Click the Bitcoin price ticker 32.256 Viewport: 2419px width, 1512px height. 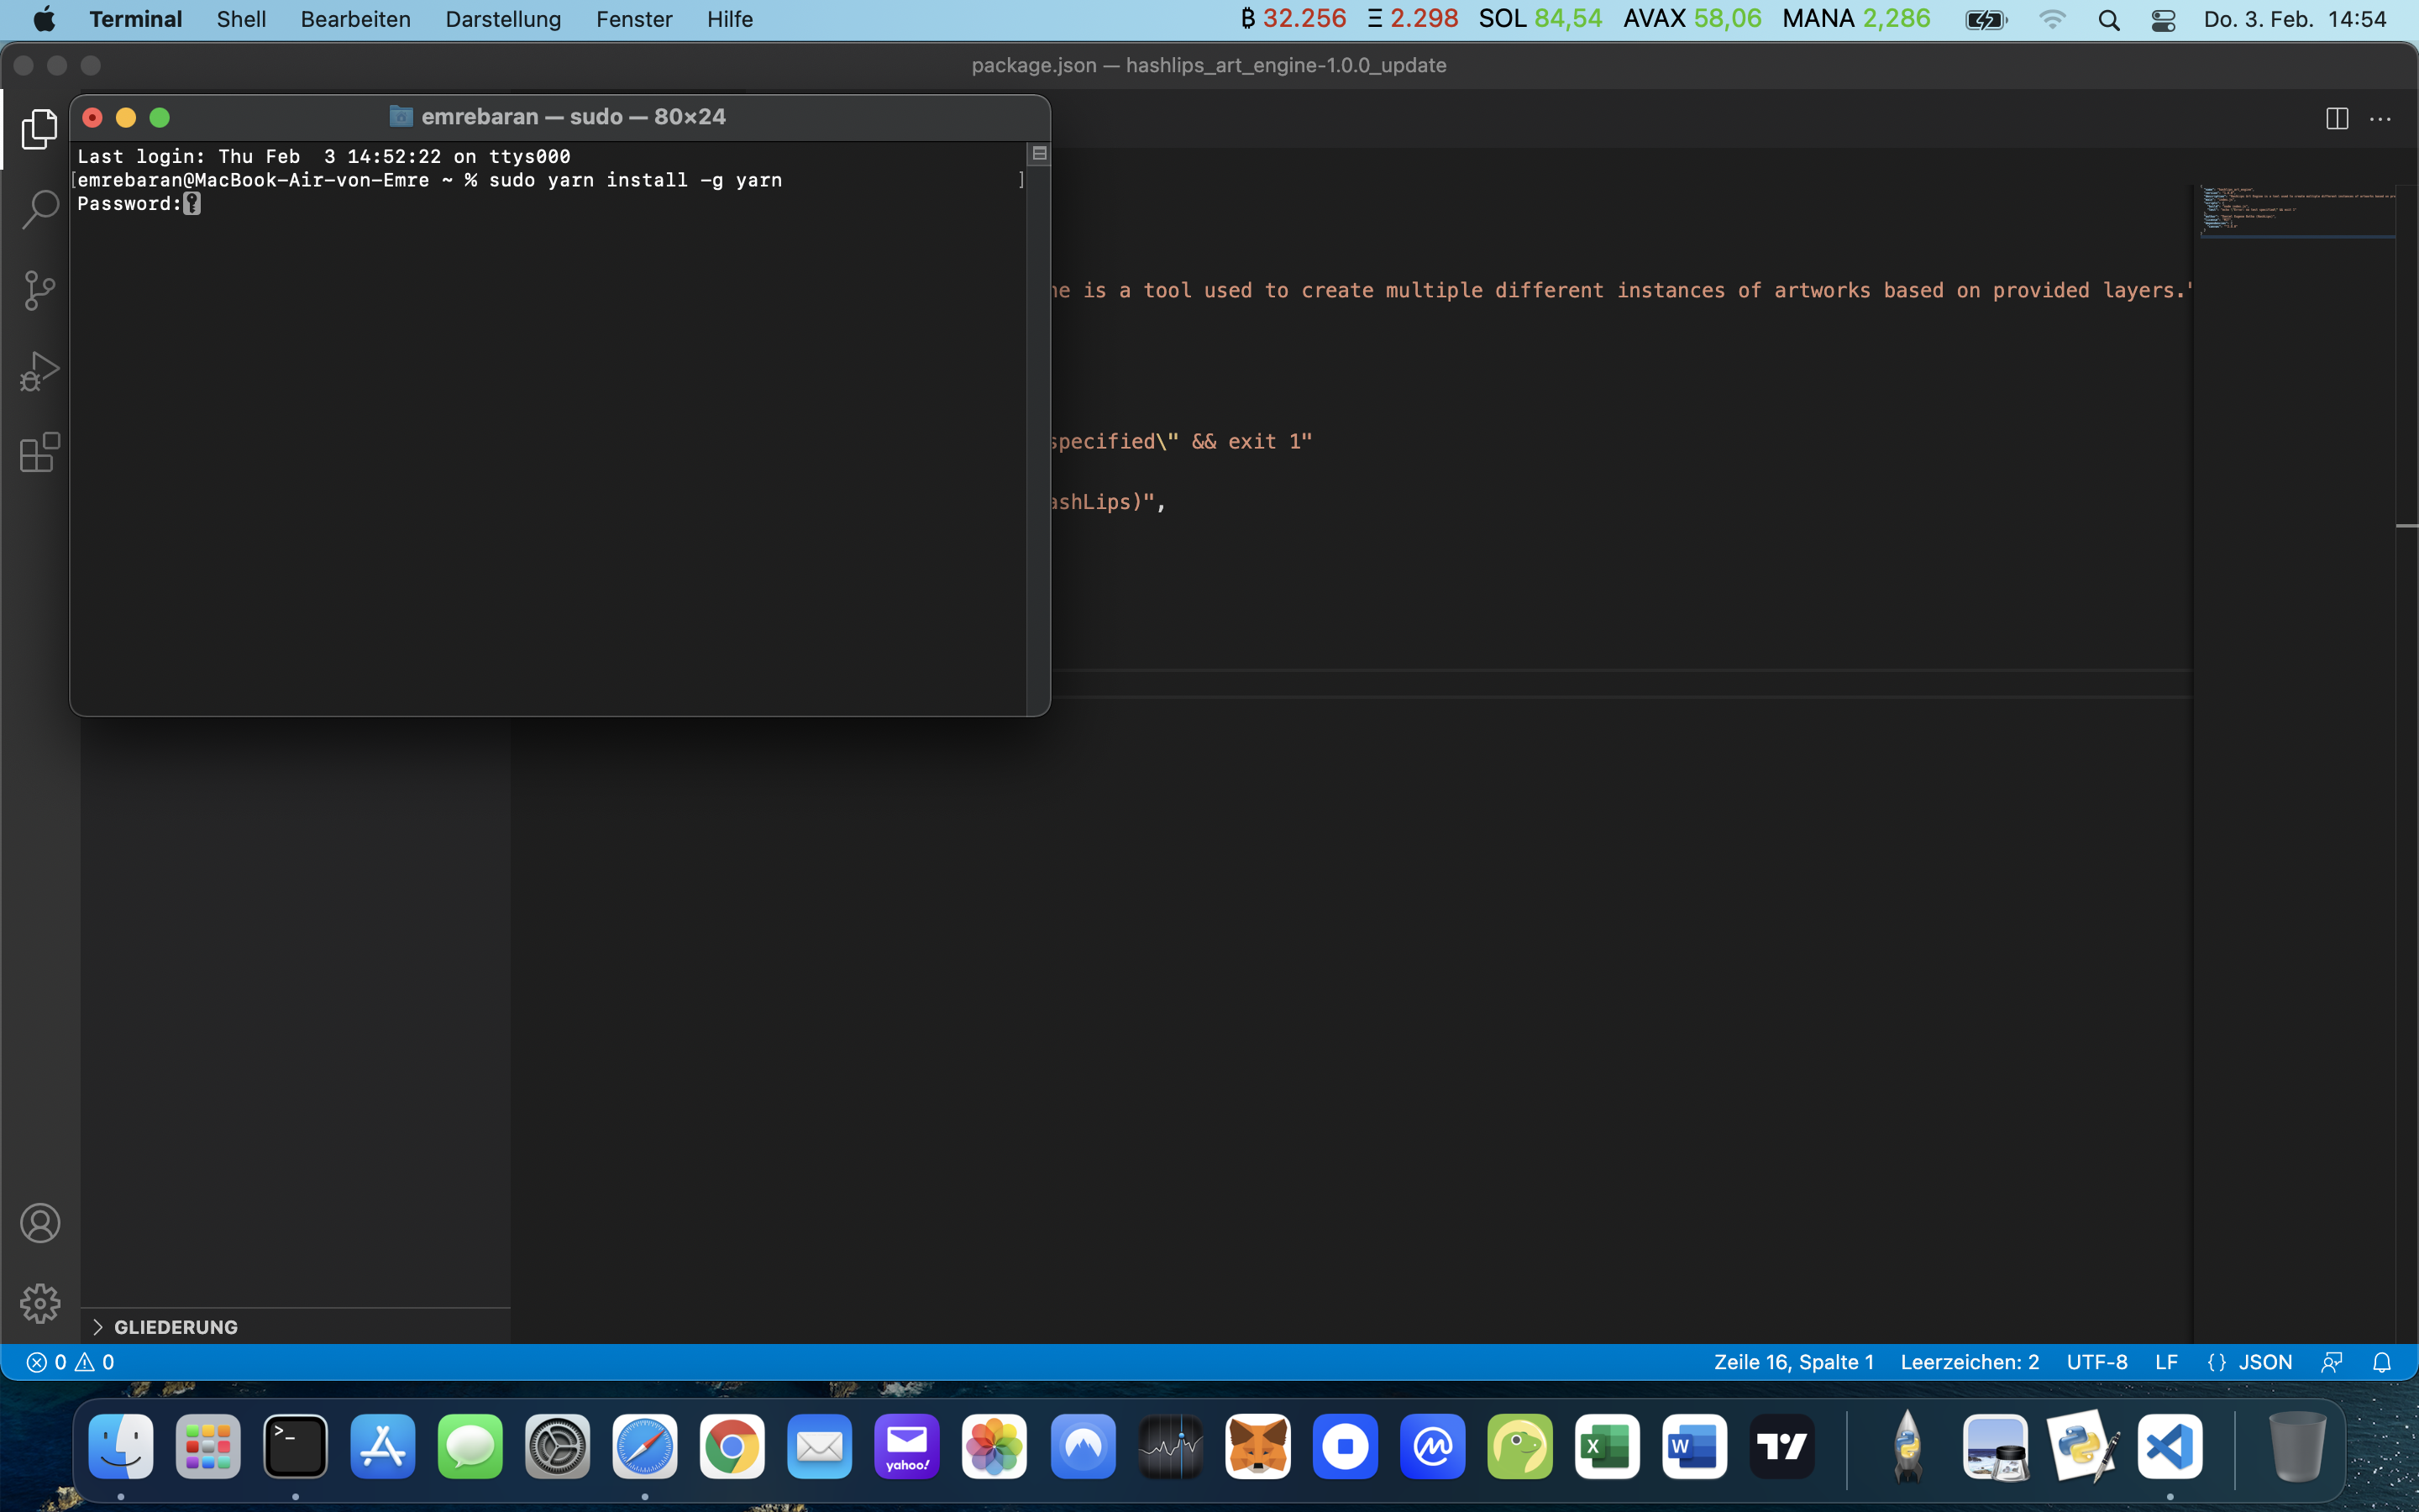click(1293, 19)
